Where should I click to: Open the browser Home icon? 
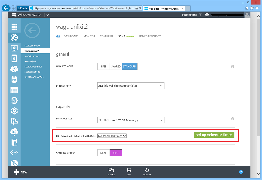[x=247, y=8]
